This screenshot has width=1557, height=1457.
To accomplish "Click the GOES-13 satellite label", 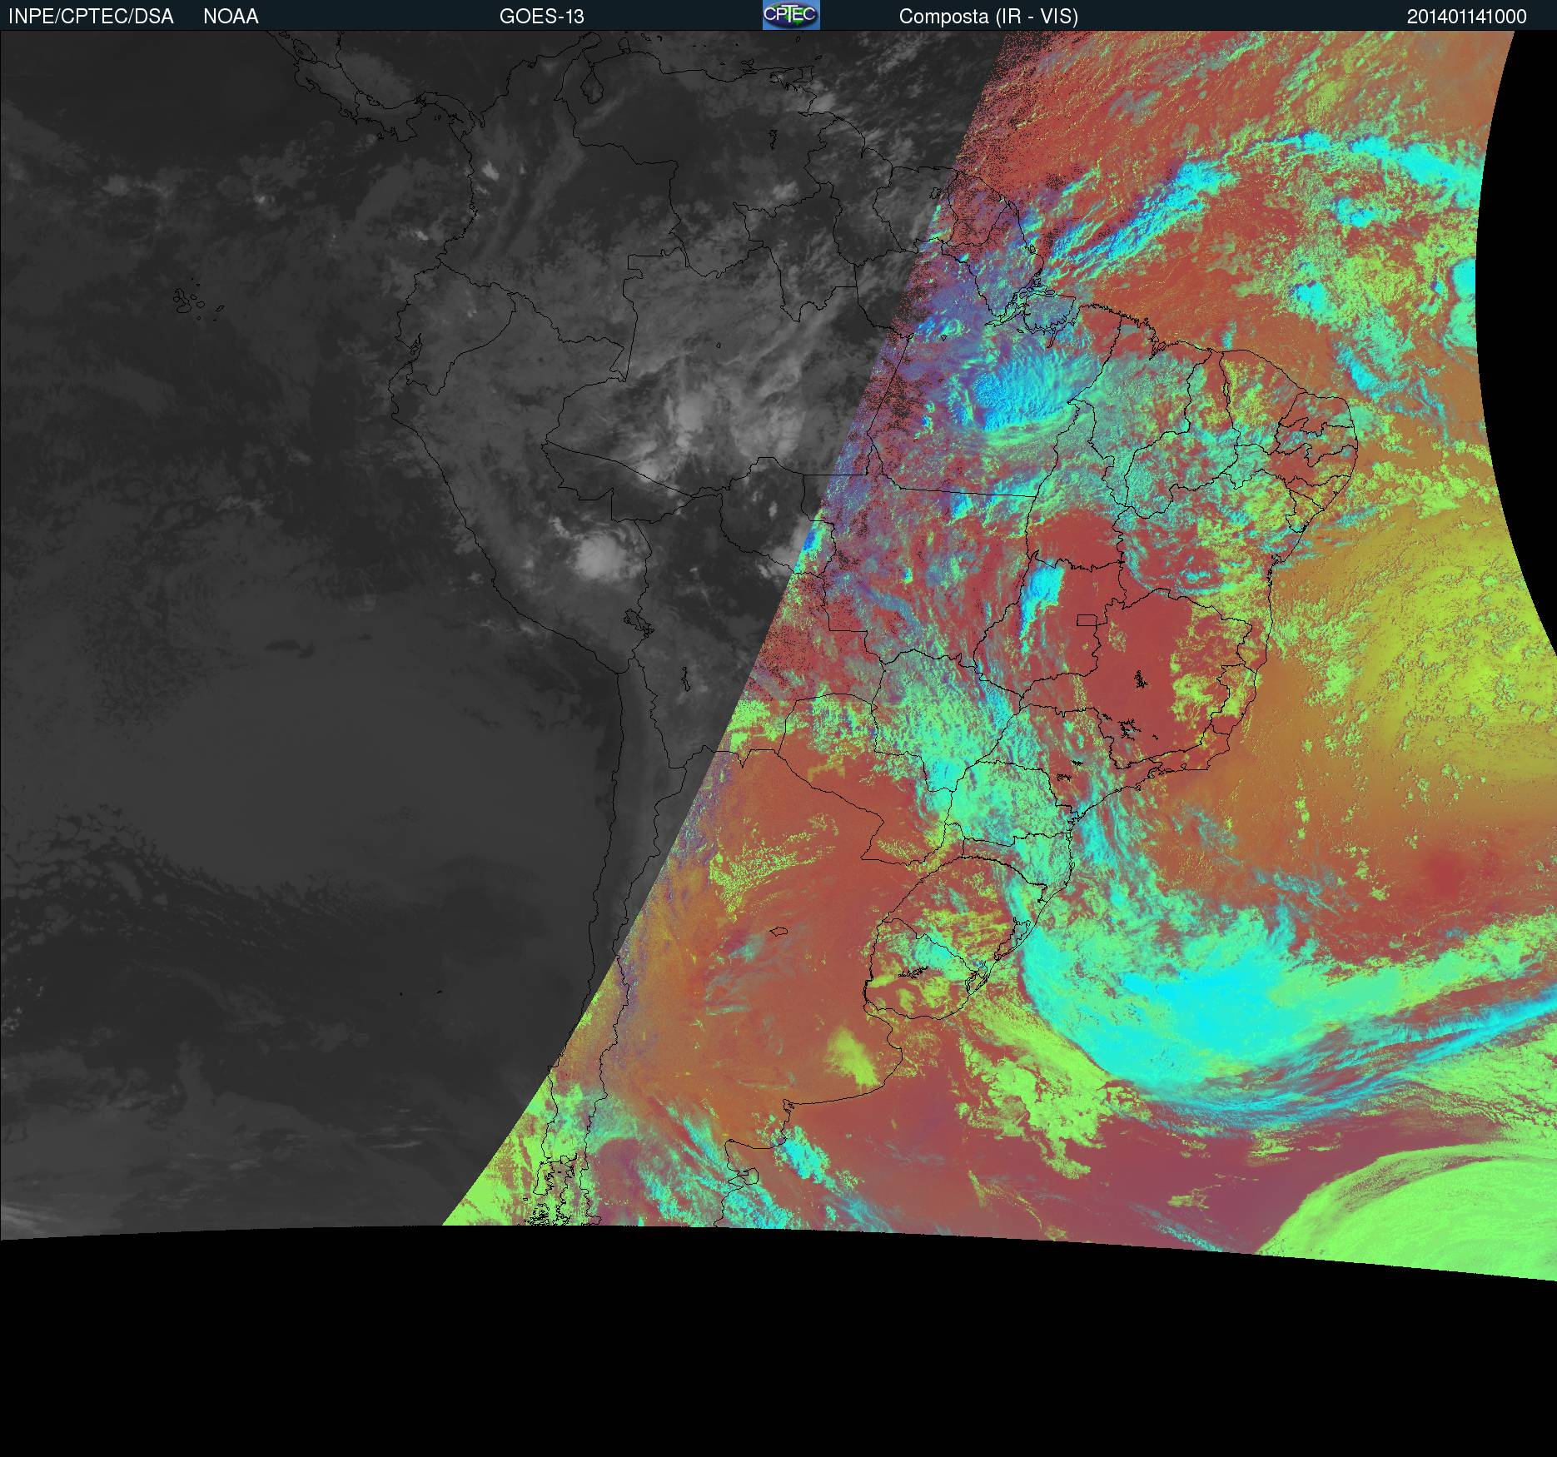I will point(542,17).
